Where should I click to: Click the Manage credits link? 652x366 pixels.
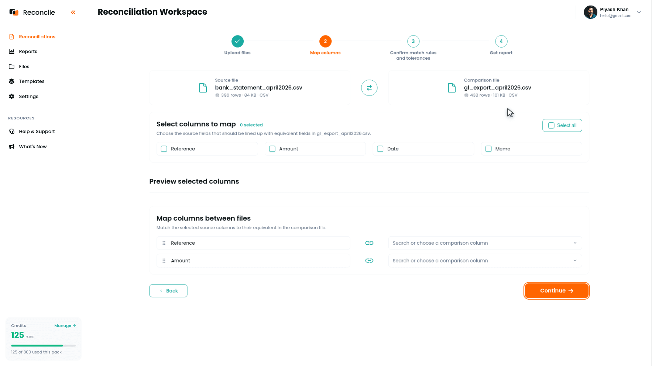coord(65,325)
